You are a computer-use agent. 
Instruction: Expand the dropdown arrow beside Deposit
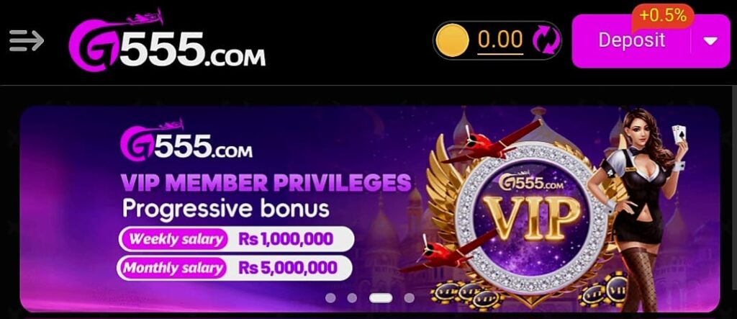click(710, 41)
